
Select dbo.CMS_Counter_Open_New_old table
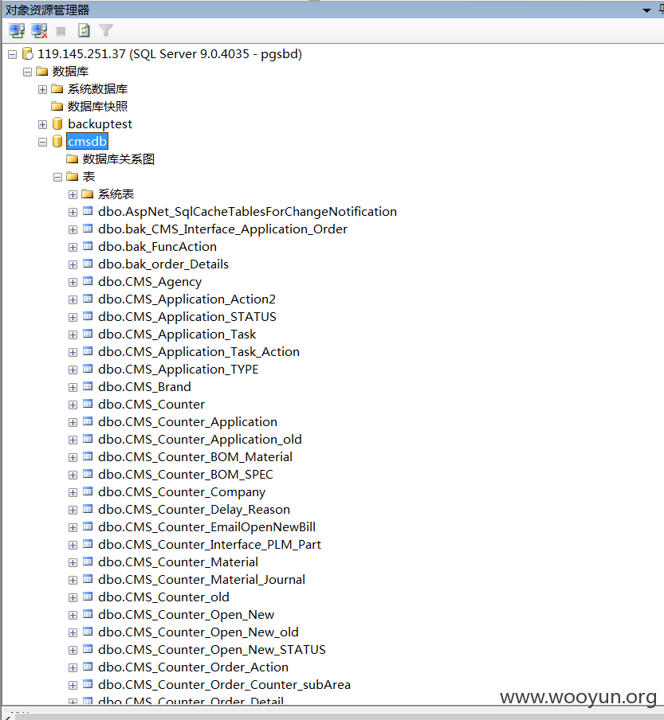point(198,632)
